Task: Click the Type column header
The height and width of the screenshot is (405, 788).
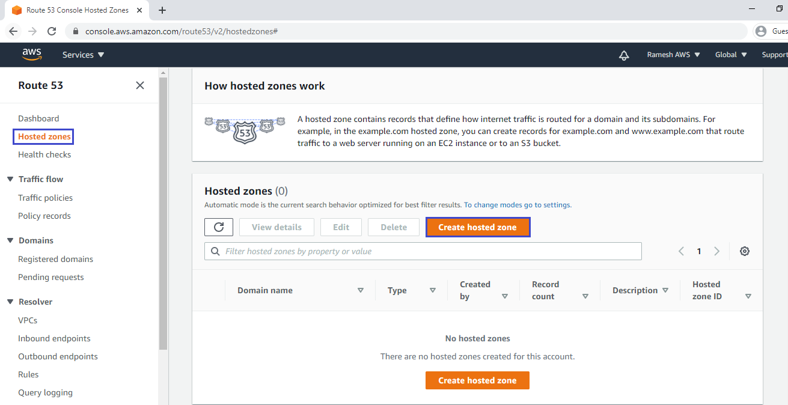Action: 397,290
